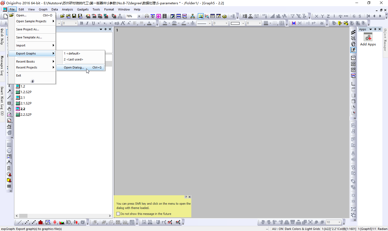
Task: Click the Line plot icon
Action: pyautogui.click(x=20, y=222)
